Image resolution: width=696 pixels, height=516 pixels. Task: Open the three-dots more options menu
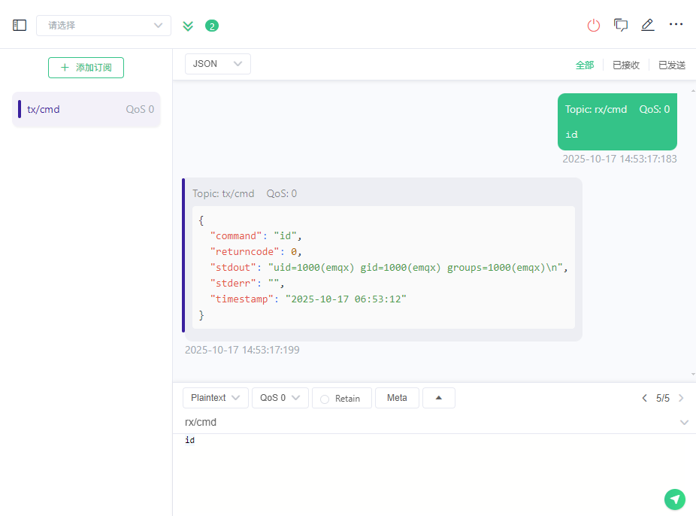(676, 24)
